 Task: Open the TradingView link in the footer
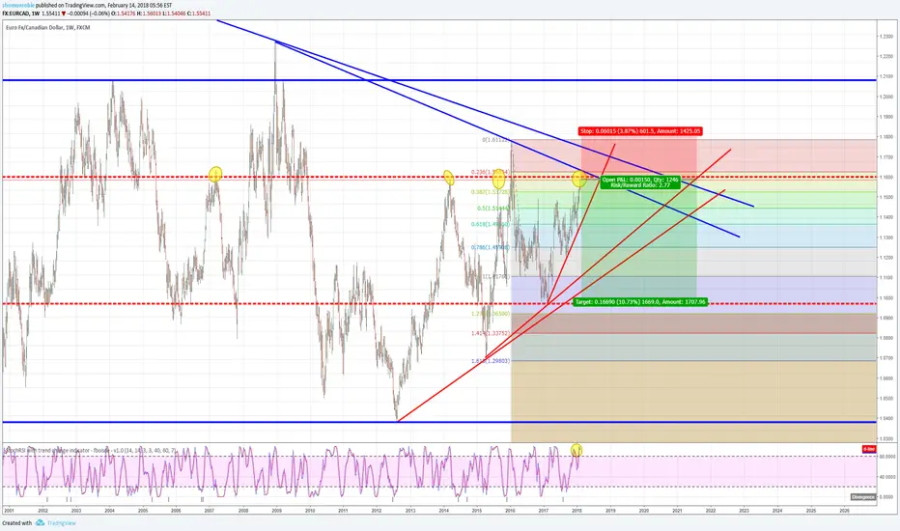coord(61,523)
